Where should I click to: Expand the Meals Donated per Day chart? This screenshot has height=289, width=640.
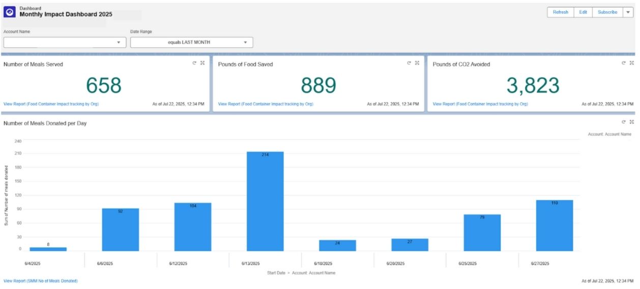(632, 122)
